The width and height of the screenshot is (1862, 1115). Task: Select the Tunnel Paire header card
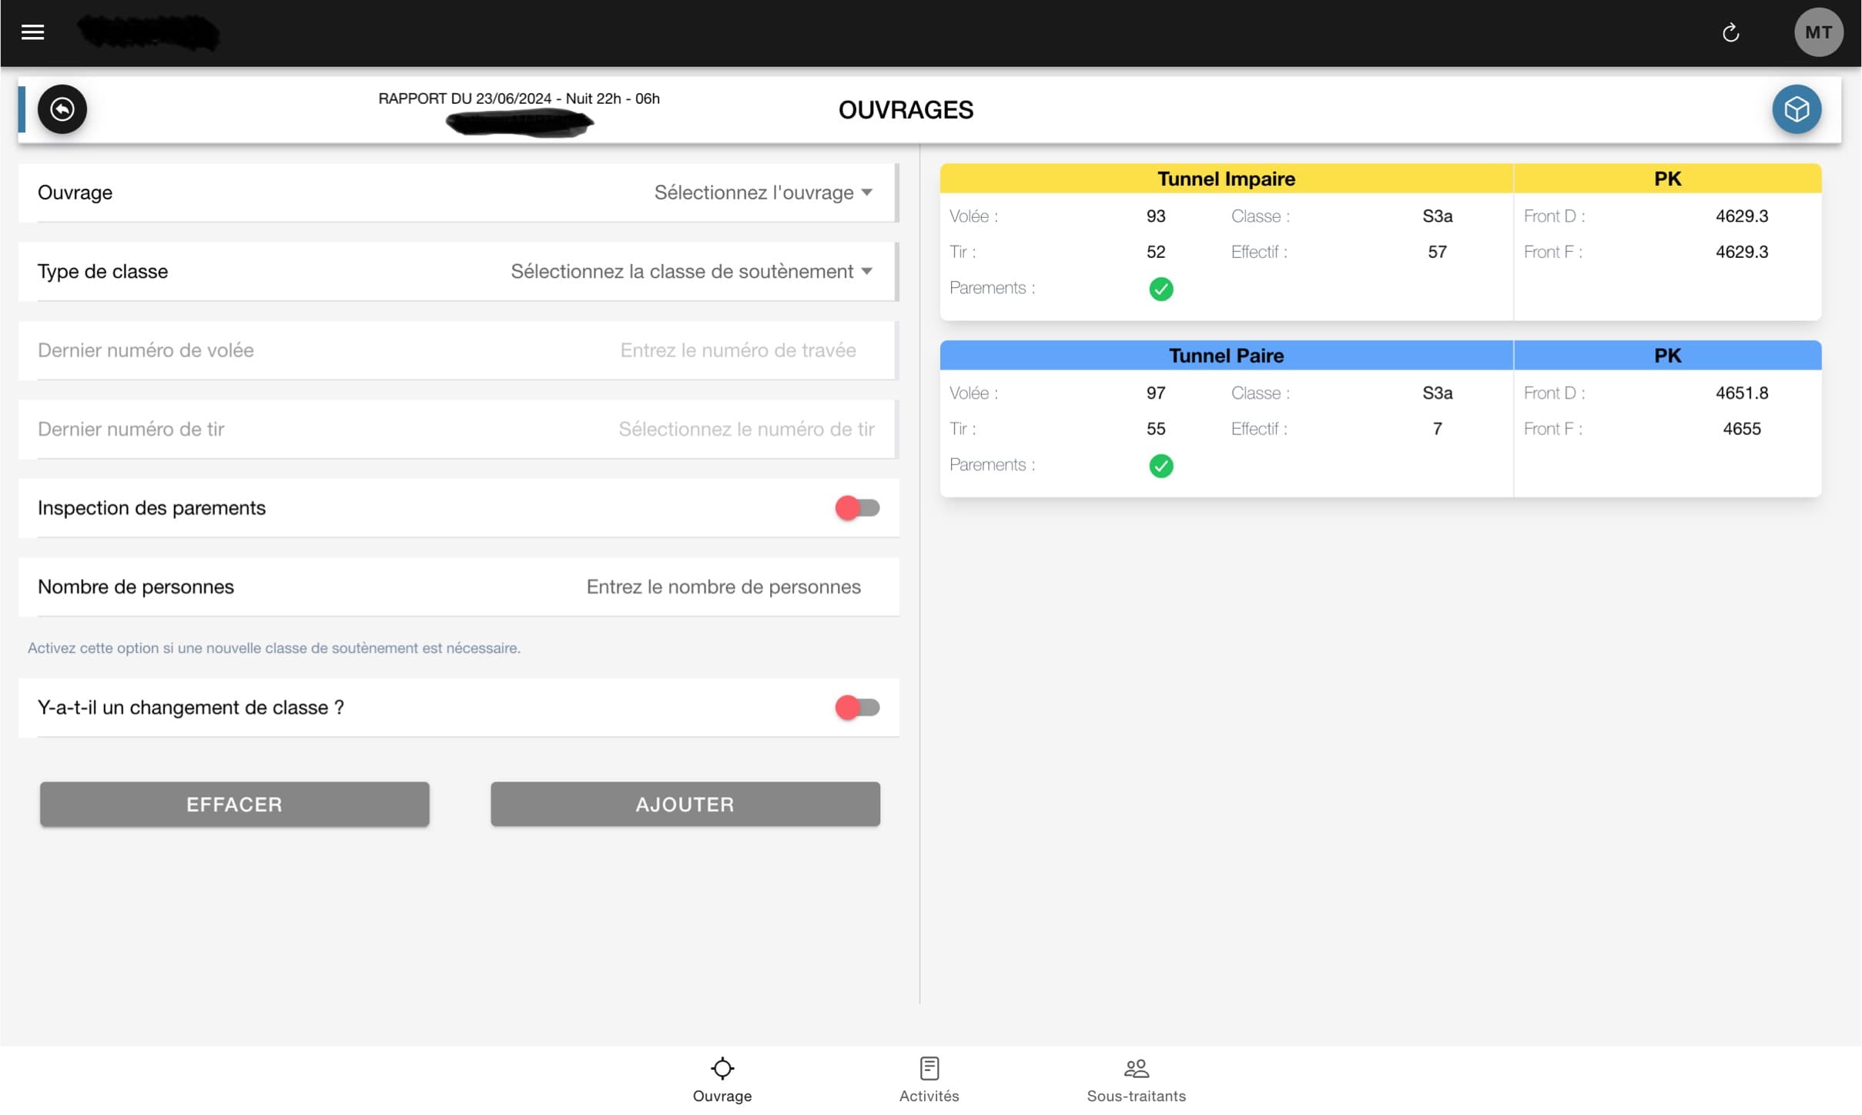tap(1225, 356)
